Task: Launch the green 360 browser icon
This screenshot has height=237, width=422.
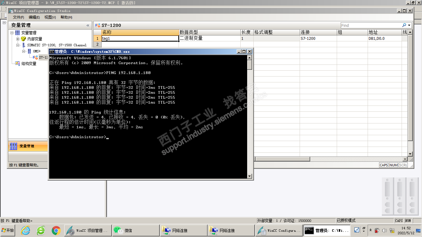Action: tap(41, 230)
